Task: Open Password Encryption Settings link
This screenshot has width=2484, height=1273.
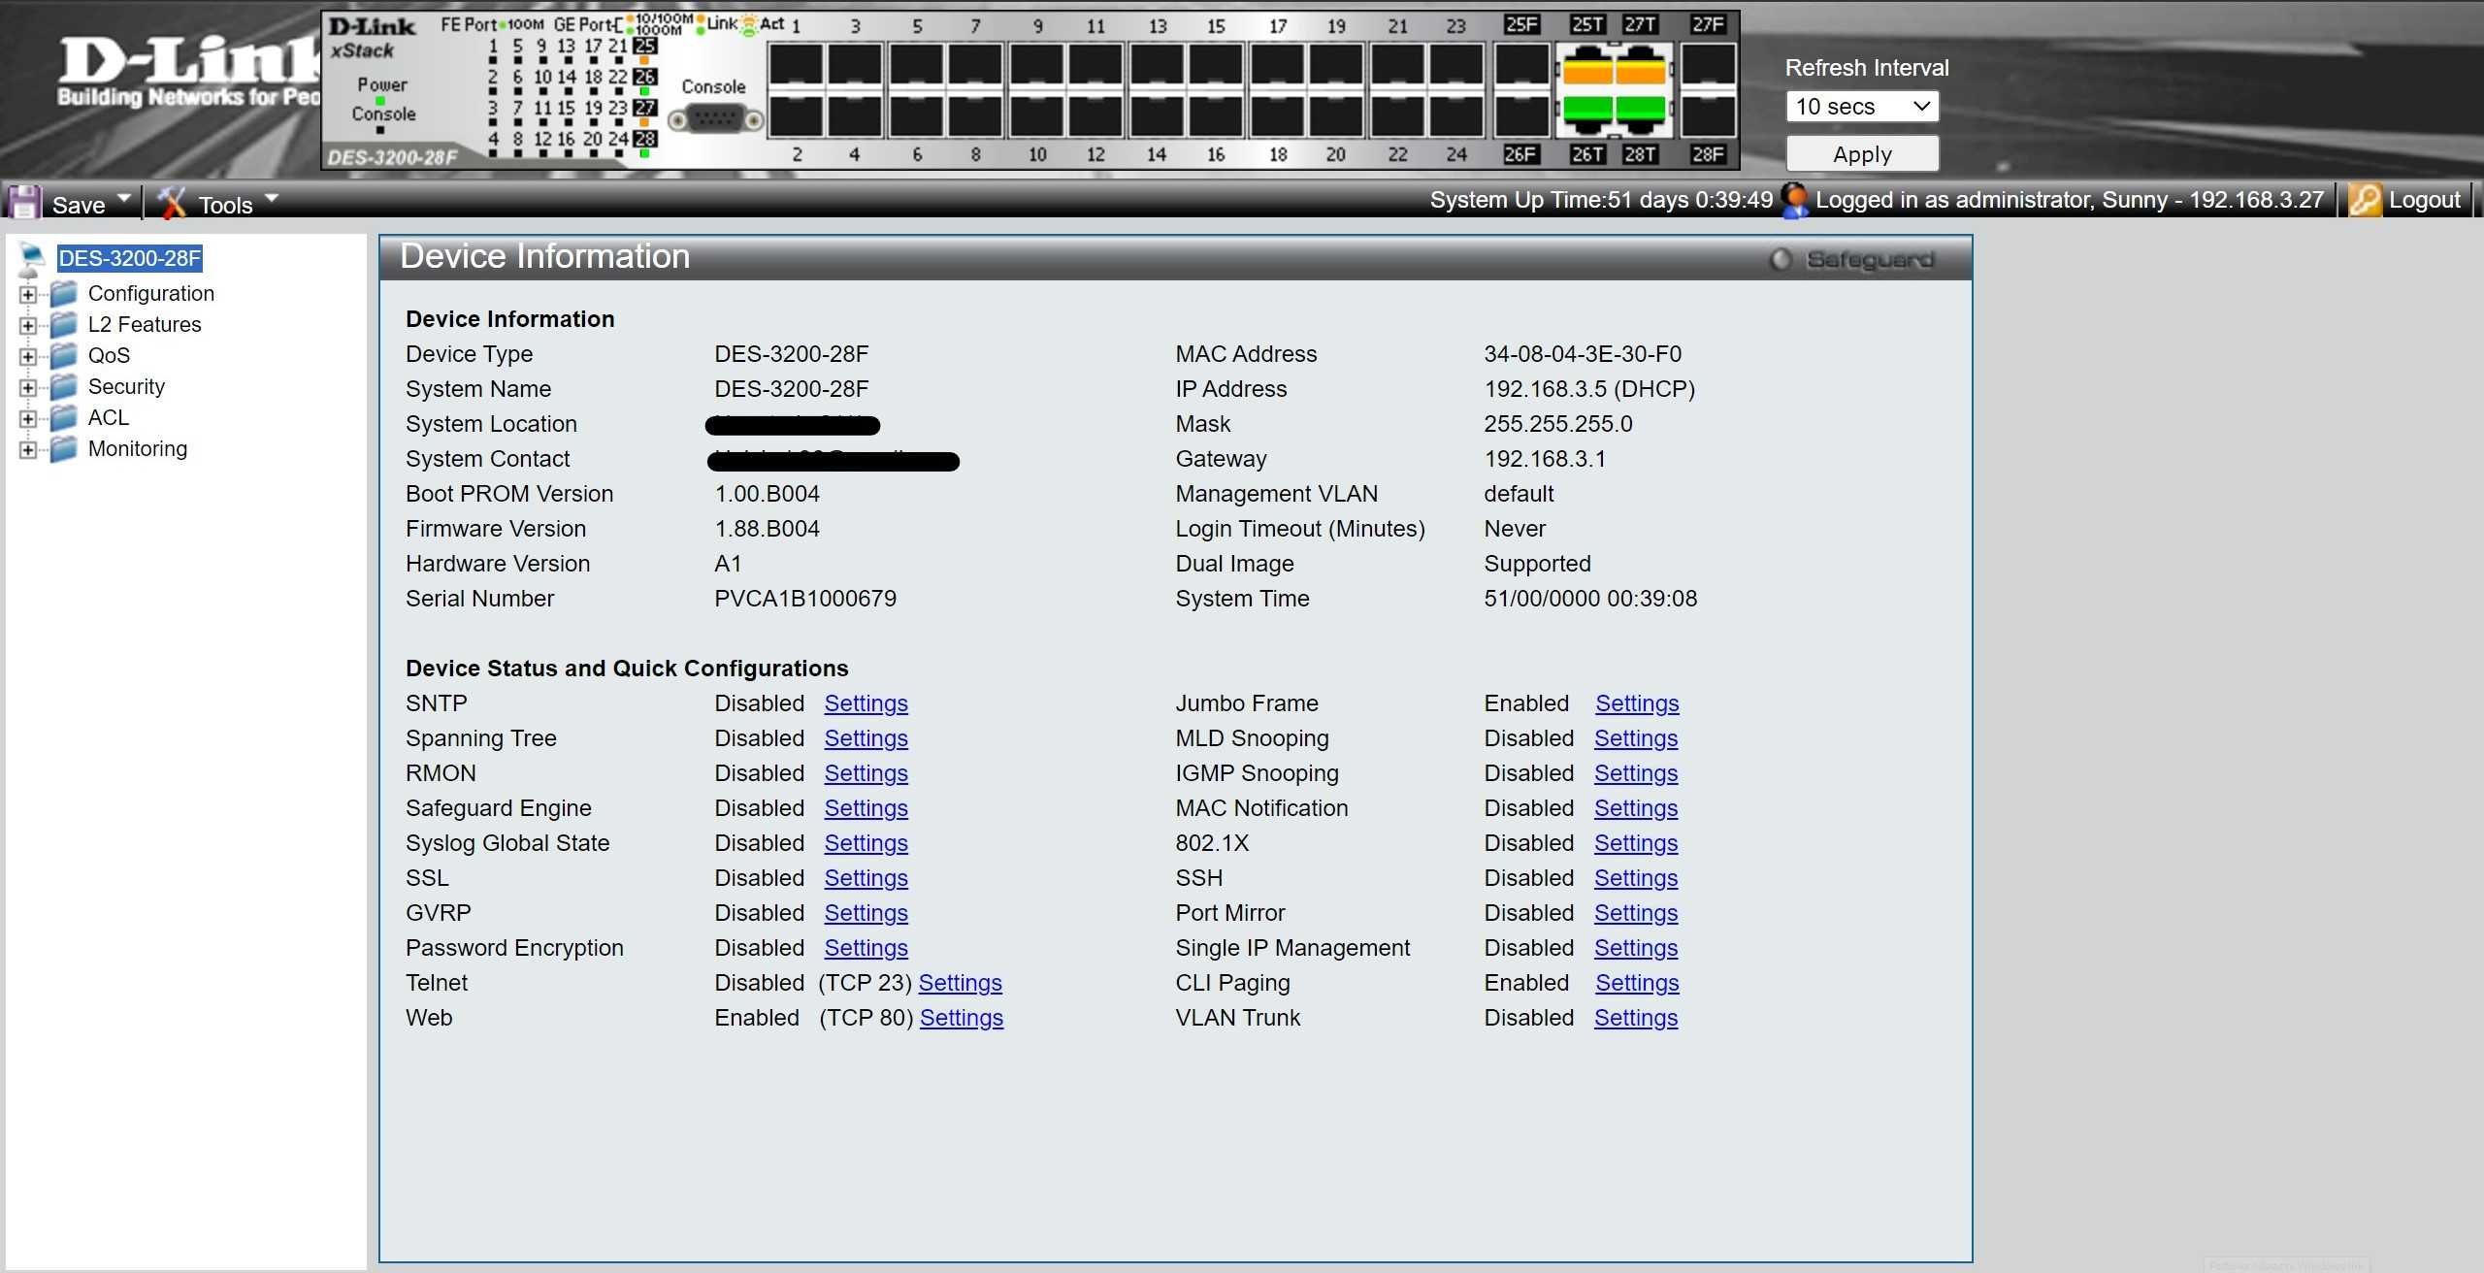Action: 866,948
